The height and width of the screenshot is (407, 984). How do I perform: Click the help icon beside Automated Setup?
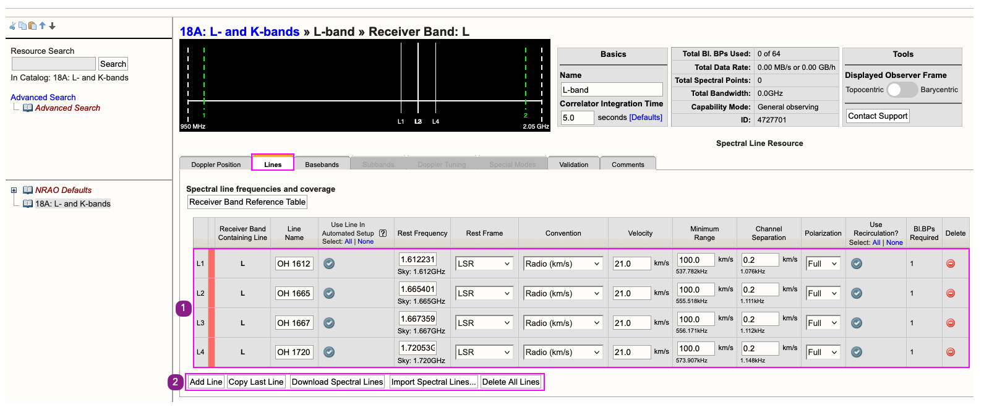point(383,233)
